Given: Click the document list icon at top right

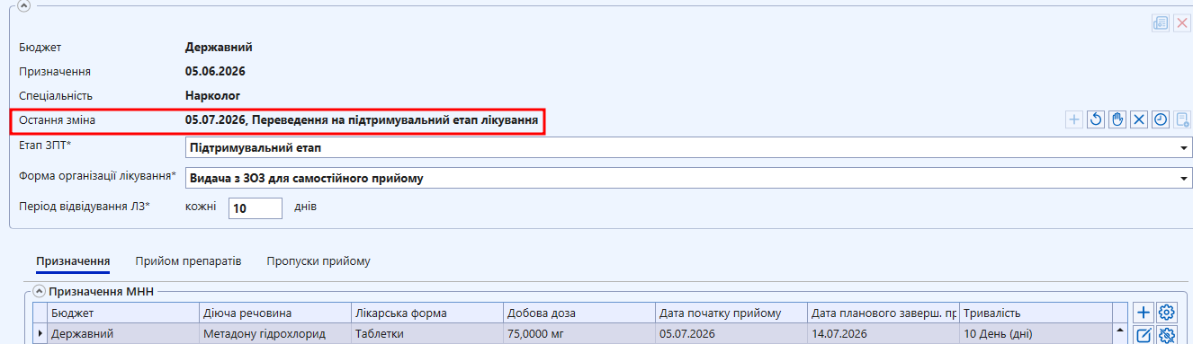Looking at the screenshot, I should coord(1161,24).
